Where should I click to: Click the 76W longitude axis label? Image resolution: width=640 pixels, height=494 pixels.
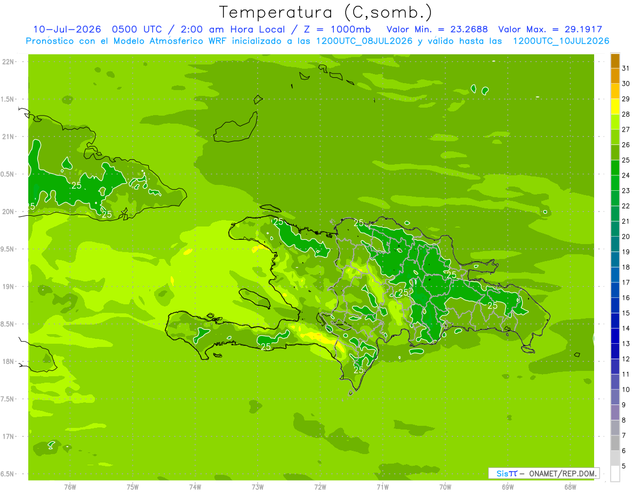(x=70, y=487)
